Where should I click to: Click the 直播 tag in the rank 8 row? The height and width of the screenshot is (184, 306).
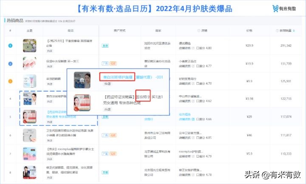point(105,172)
